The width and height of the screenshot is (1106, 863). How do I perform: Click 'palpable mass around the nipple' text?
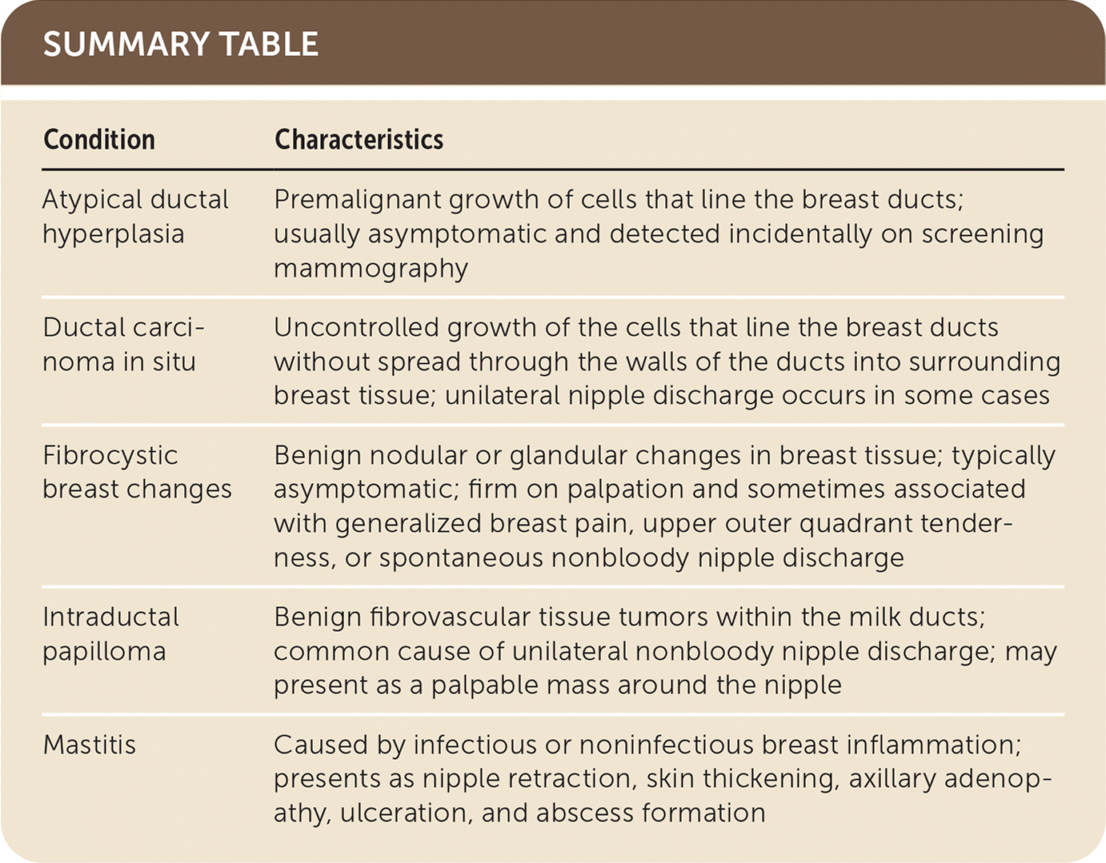636,685
